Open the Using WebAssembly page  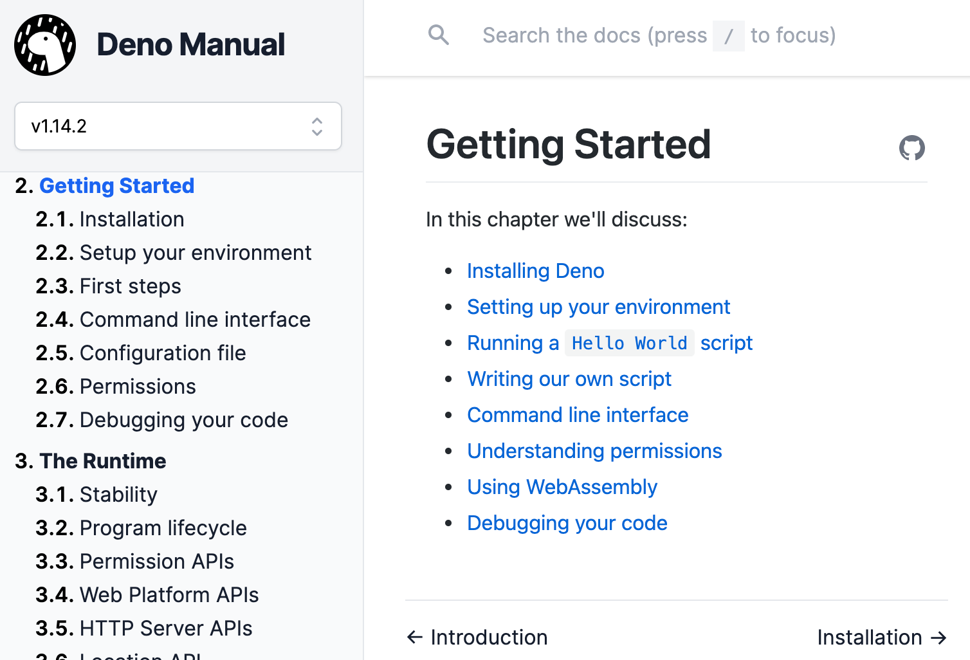click(x=562, y=487)
